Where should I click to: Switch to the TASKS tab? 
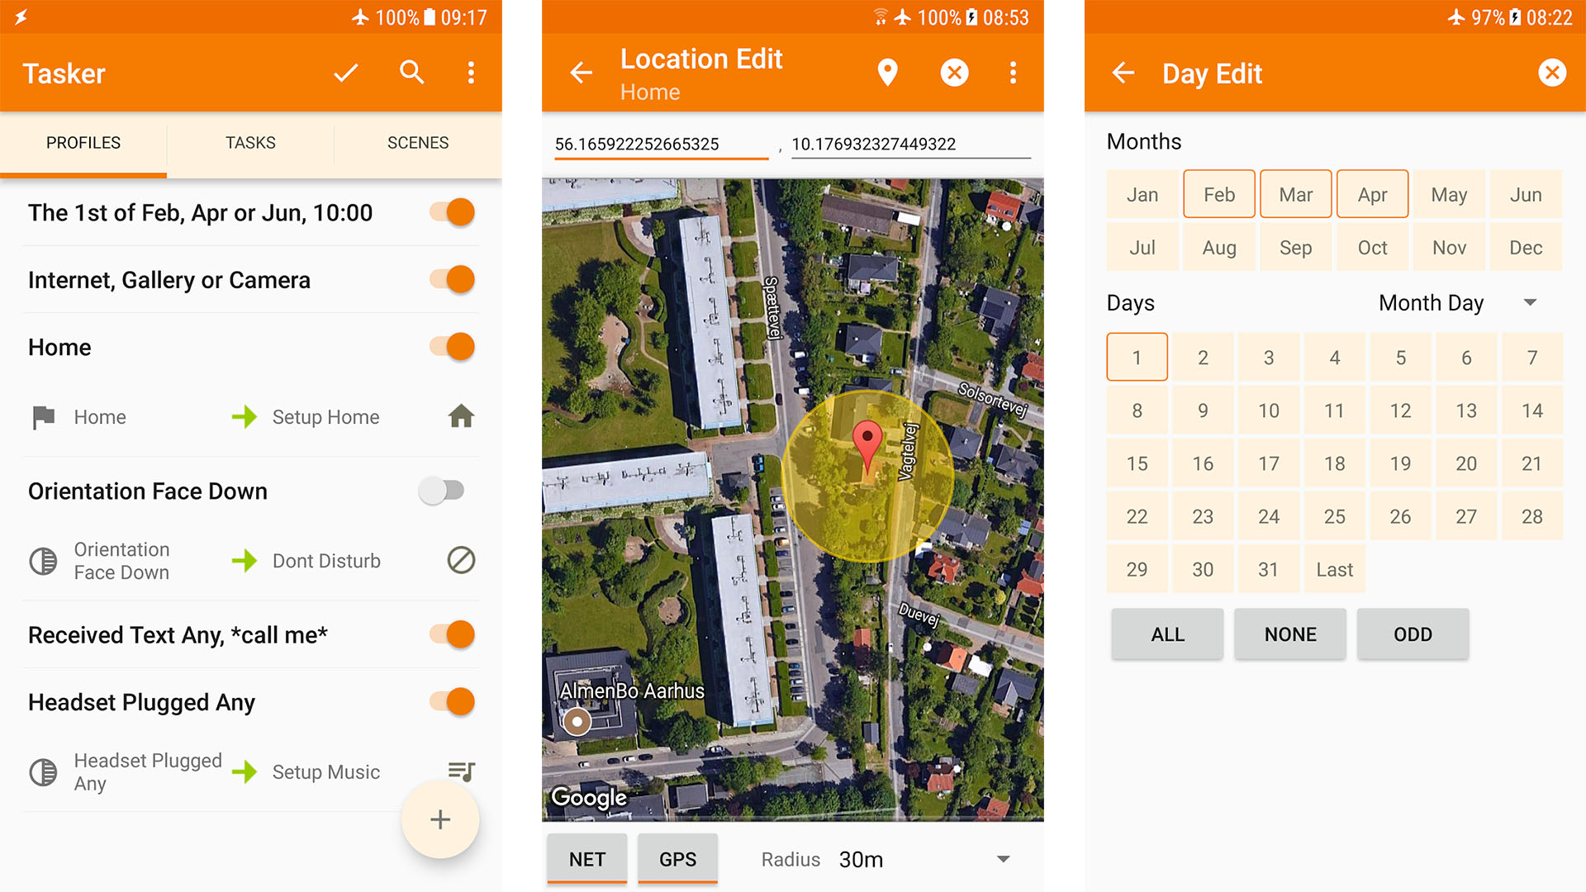(x=250, y=143)
